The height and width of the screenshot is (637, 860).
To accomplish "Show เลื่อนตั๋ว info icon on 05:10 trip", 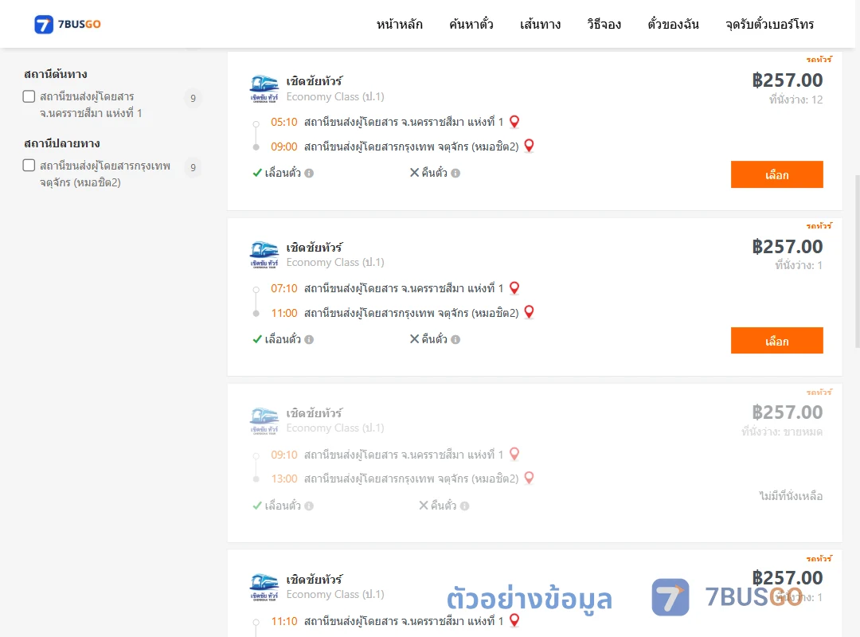I will [x=309, y=174].
